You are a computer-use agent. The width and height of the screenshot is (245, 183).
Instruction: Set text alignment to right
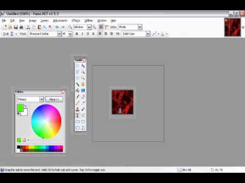coord(111,34)
